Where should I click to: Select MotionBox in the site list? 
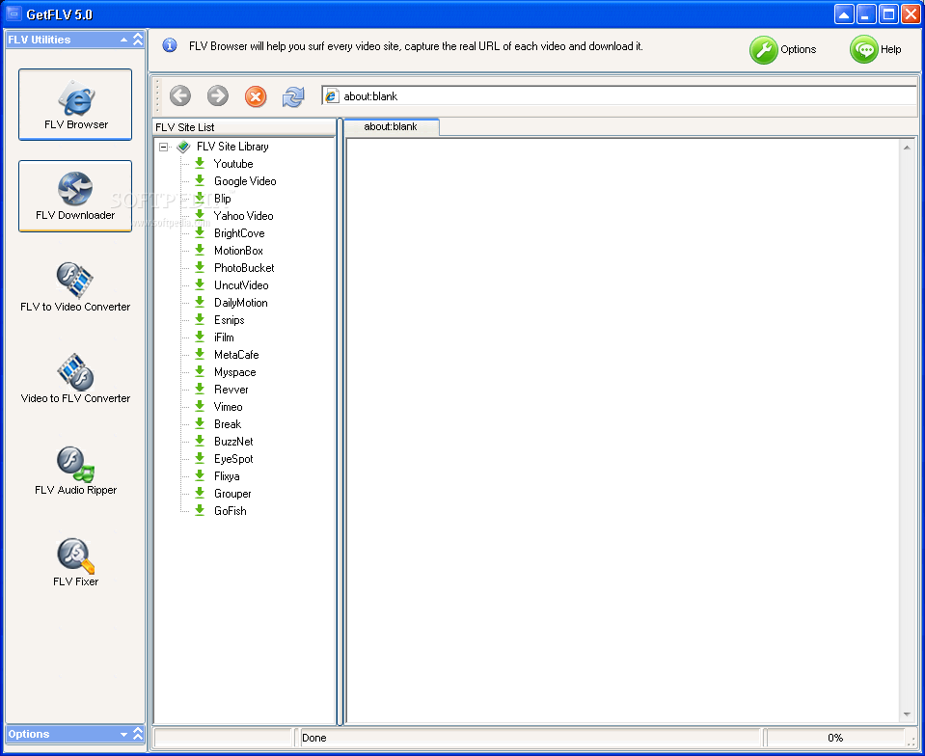tap(238, 250)
